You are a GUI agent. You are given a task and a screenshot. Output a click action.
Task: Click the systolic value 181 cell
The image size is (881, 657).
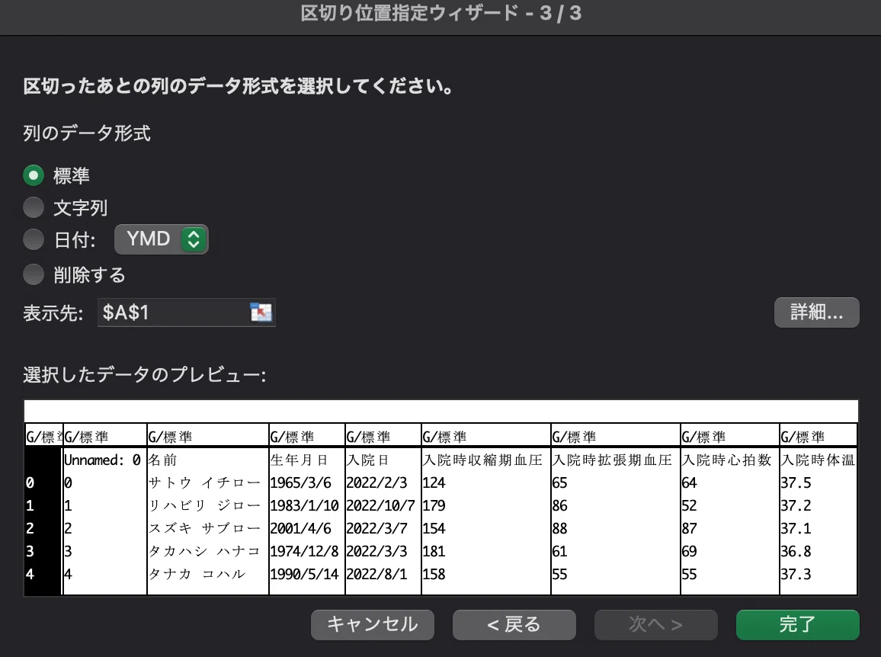click(x=434, y=551)
